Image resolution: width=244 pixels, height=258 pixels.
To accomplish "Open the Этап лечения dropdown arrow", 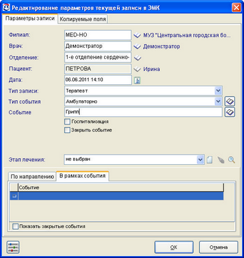I will click(x=200, y=160).
